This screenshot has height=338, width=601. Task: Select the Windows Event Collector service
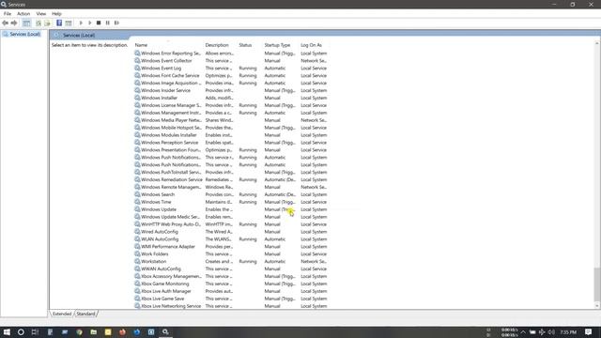[231, 61]
